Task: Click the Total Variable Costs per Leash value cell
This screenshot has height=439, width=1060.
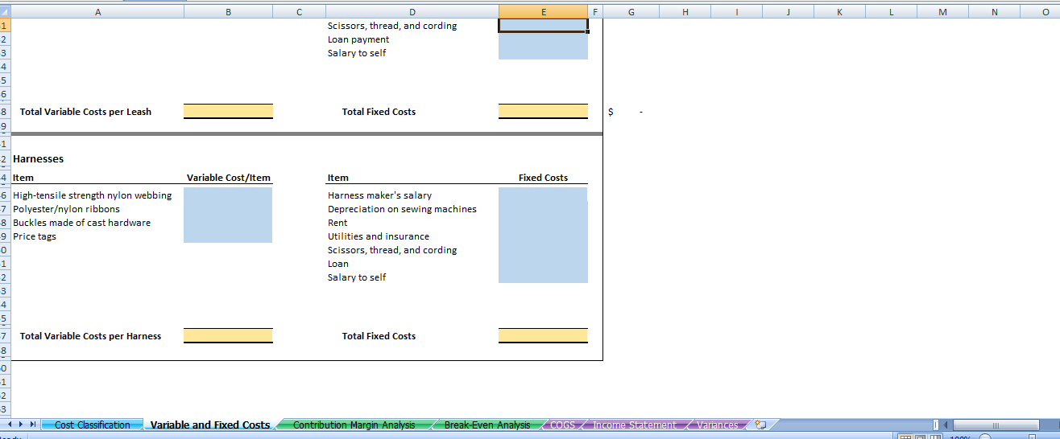Action: 228,111
